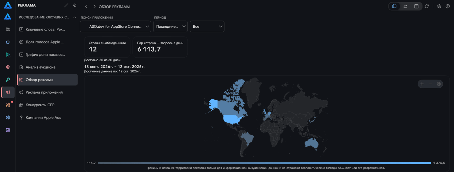Collapse ИССЛЕДОВАНИЕ КЛЮЧЕВЫХ С... section
This screenshot has width=454, height=172.
[x=47, y=17]
